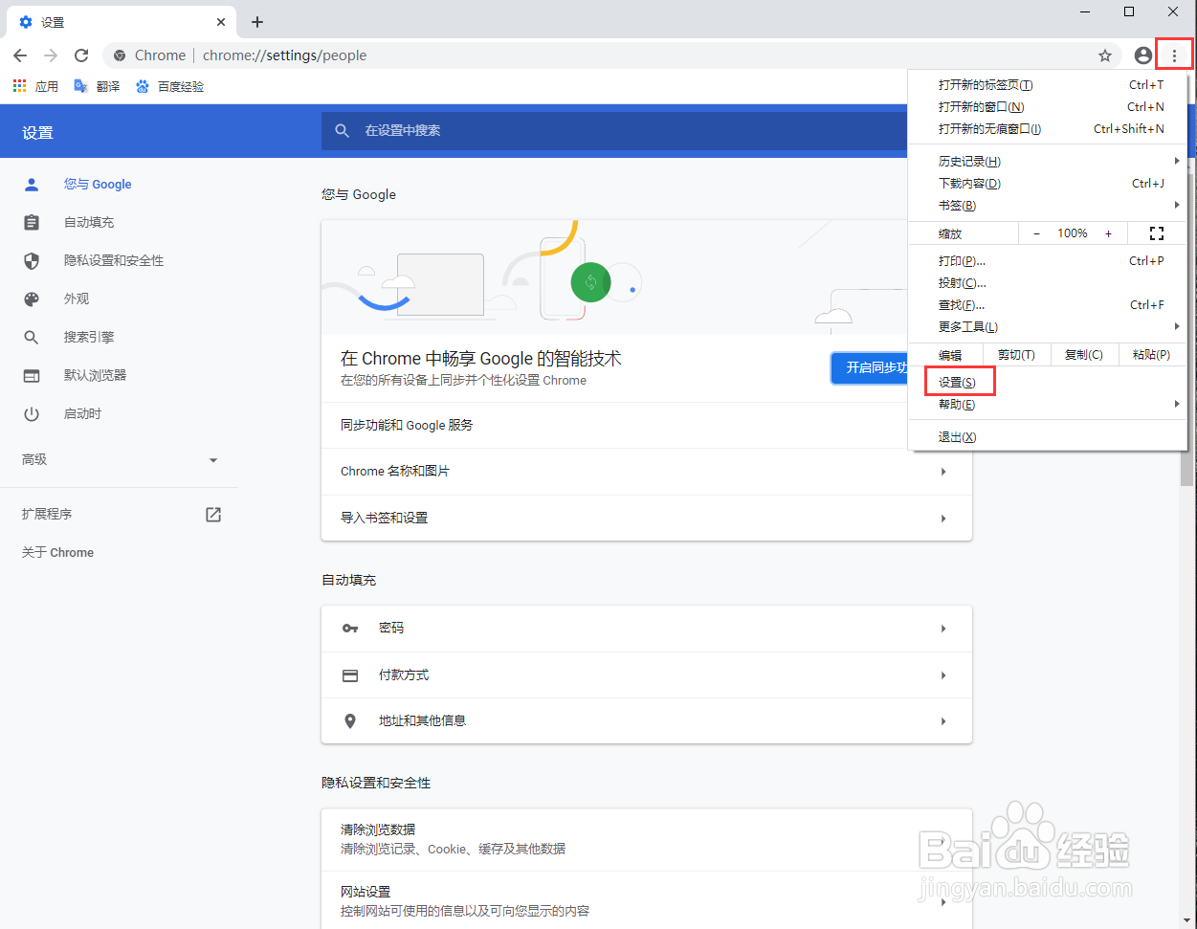This screenshot has height=929, width=1197.
Task: Choose 打开新的标签页(T) from menu
Action: click(x=1048, y=85)
